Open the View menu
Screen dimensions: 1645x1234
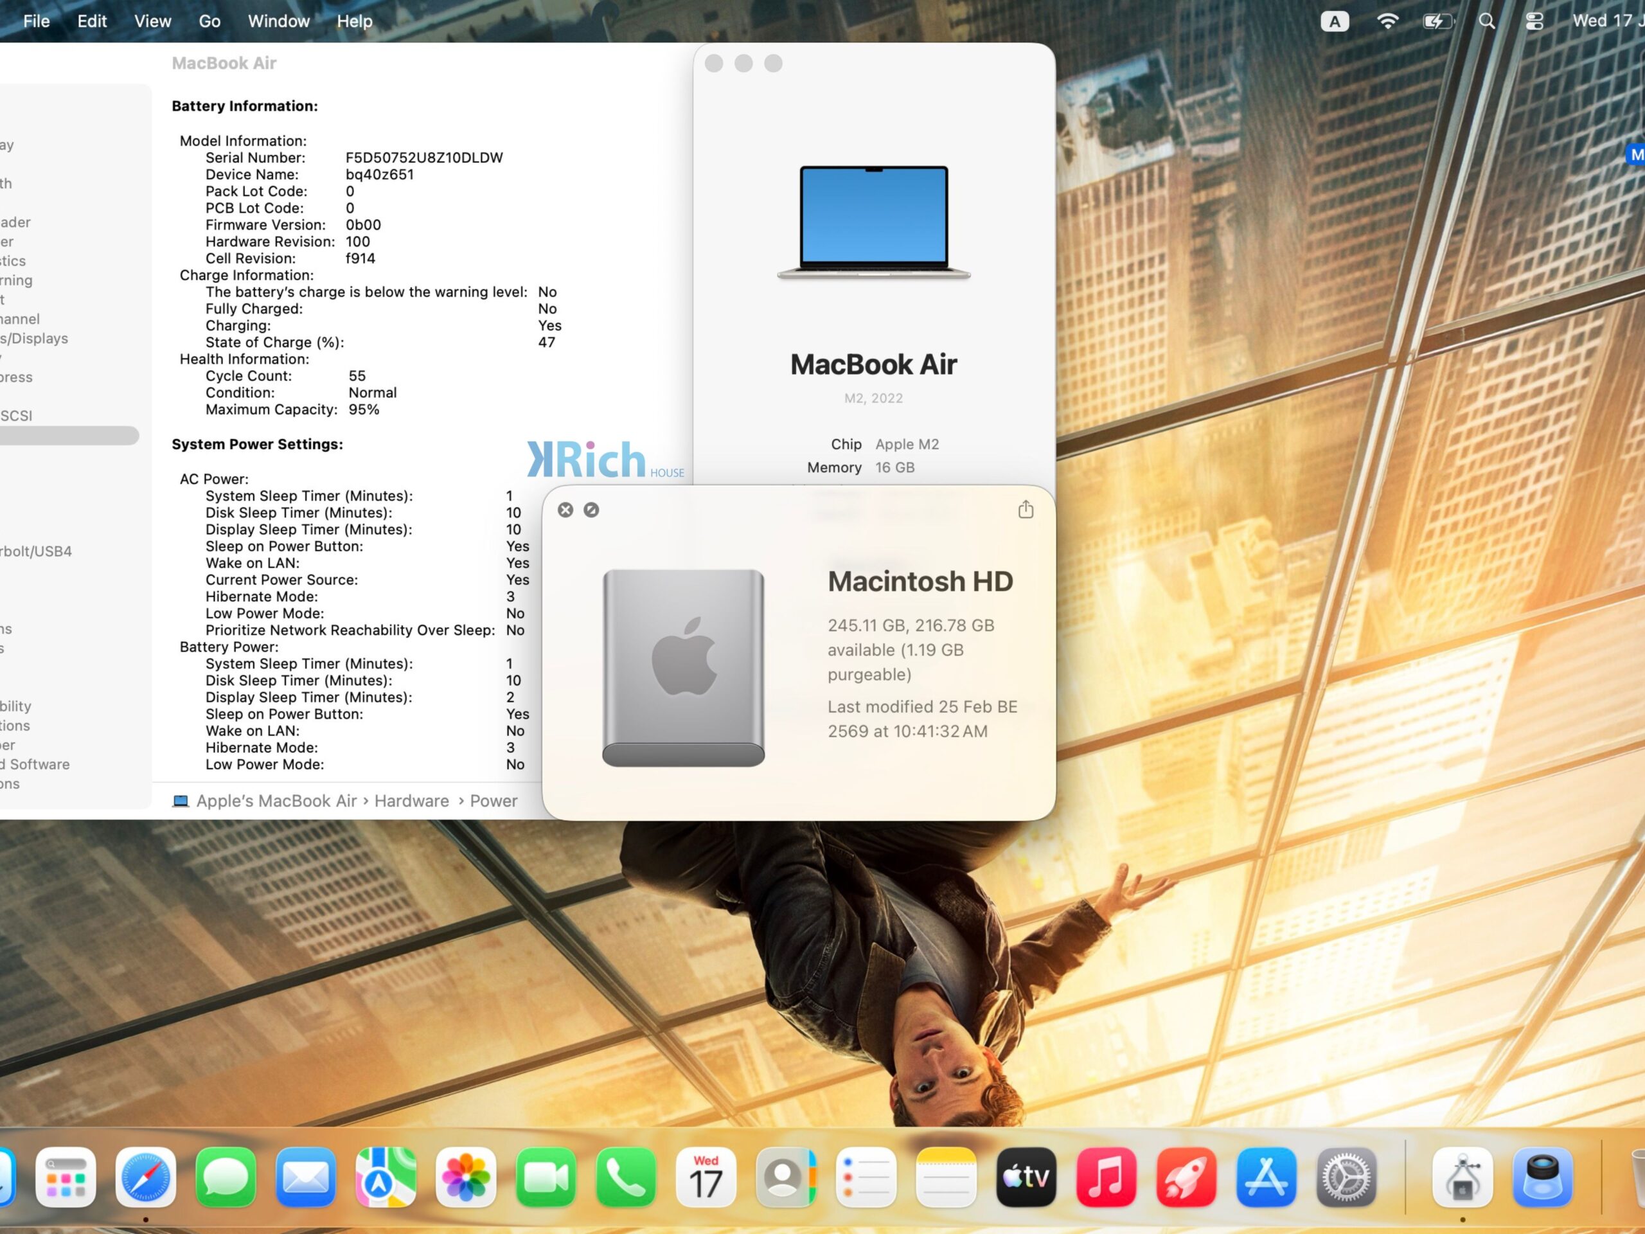click(x=152, y=21)
